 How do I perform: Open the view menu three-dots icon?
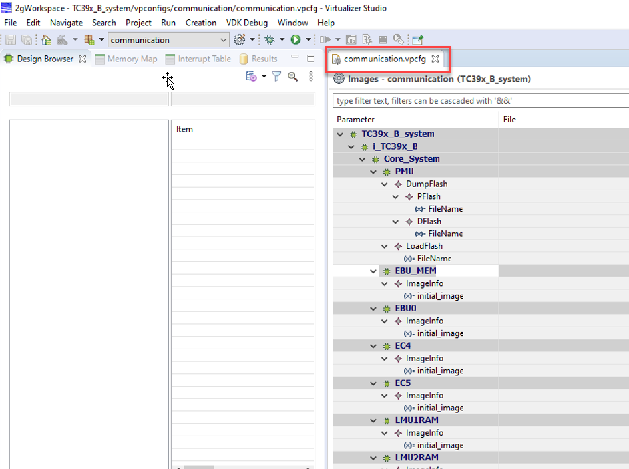click(x=310, y=77)
